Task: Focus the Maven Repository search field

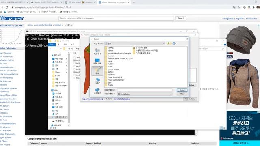Action: click(x=116, y=18)
